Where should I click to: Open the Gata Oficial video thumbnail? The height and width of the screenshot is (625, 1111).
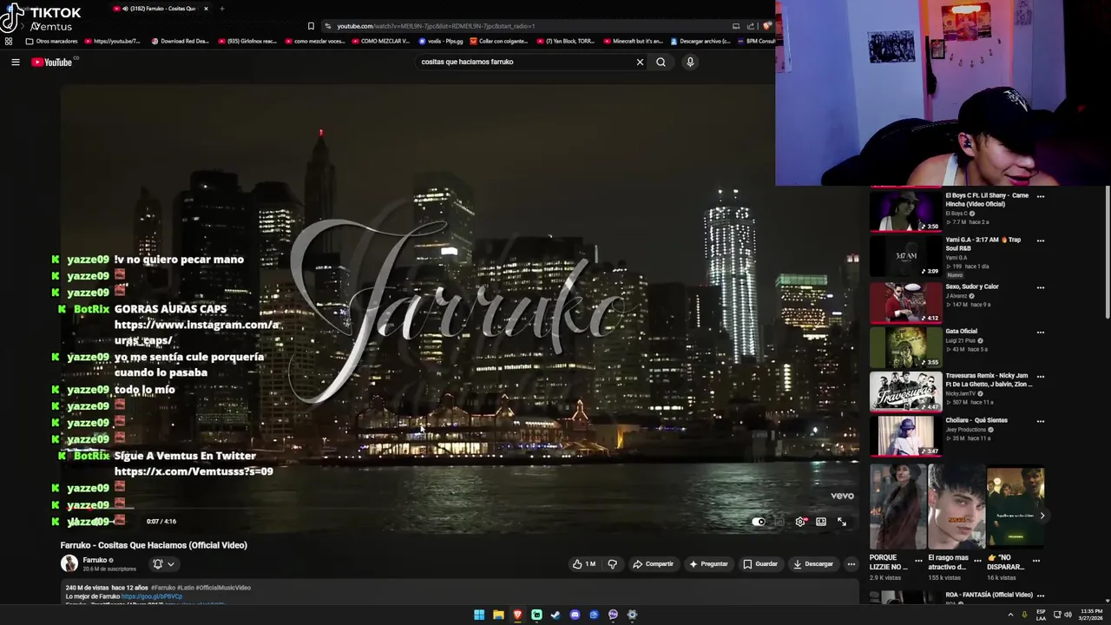[905, 347]
